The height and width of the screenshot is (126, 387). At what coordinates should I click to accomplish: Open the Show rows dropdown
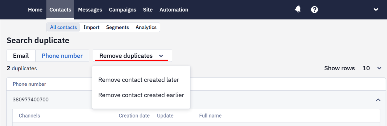[372, 68]
